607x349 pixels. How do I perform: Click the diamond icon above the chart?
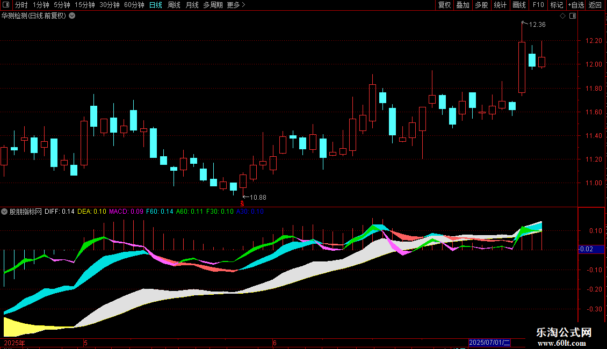coord(563,16)
